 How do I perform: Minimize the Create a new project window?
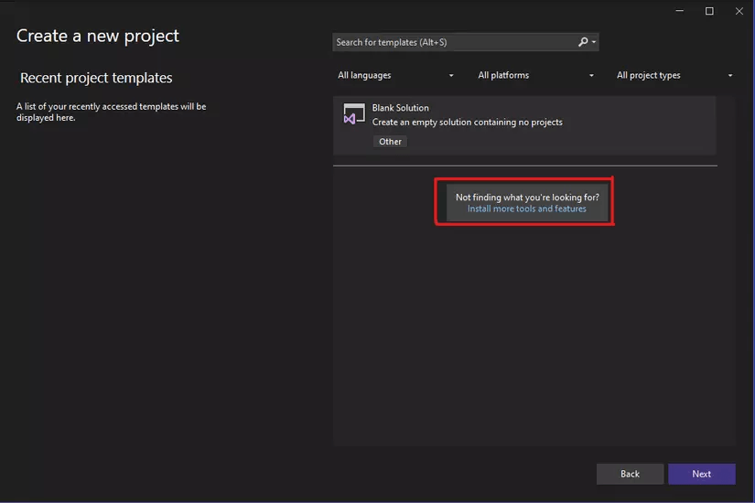[x=680, y=11]
